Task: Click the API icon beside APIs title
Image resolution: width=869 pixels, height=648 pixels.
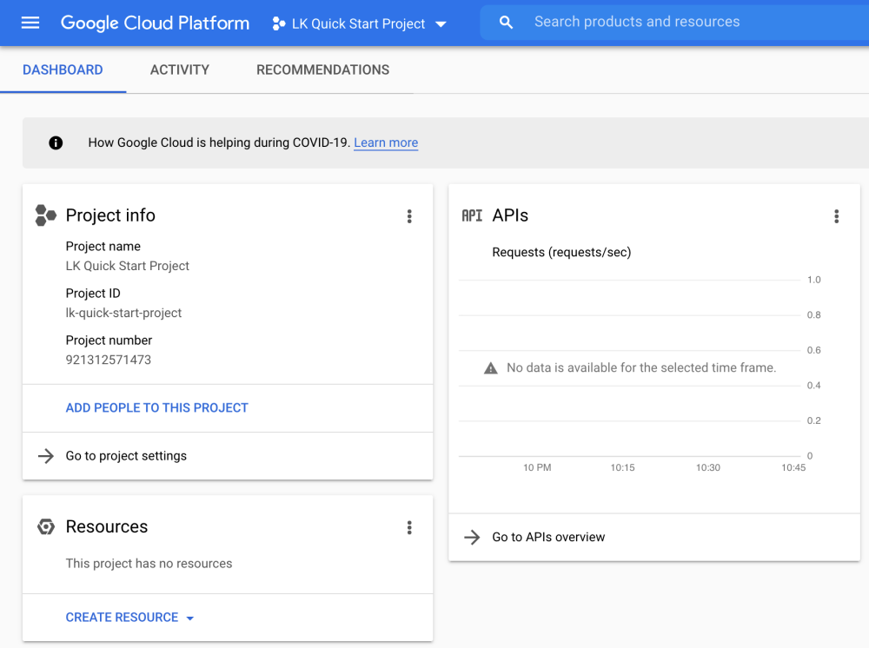Action: (x=472, y=215)
